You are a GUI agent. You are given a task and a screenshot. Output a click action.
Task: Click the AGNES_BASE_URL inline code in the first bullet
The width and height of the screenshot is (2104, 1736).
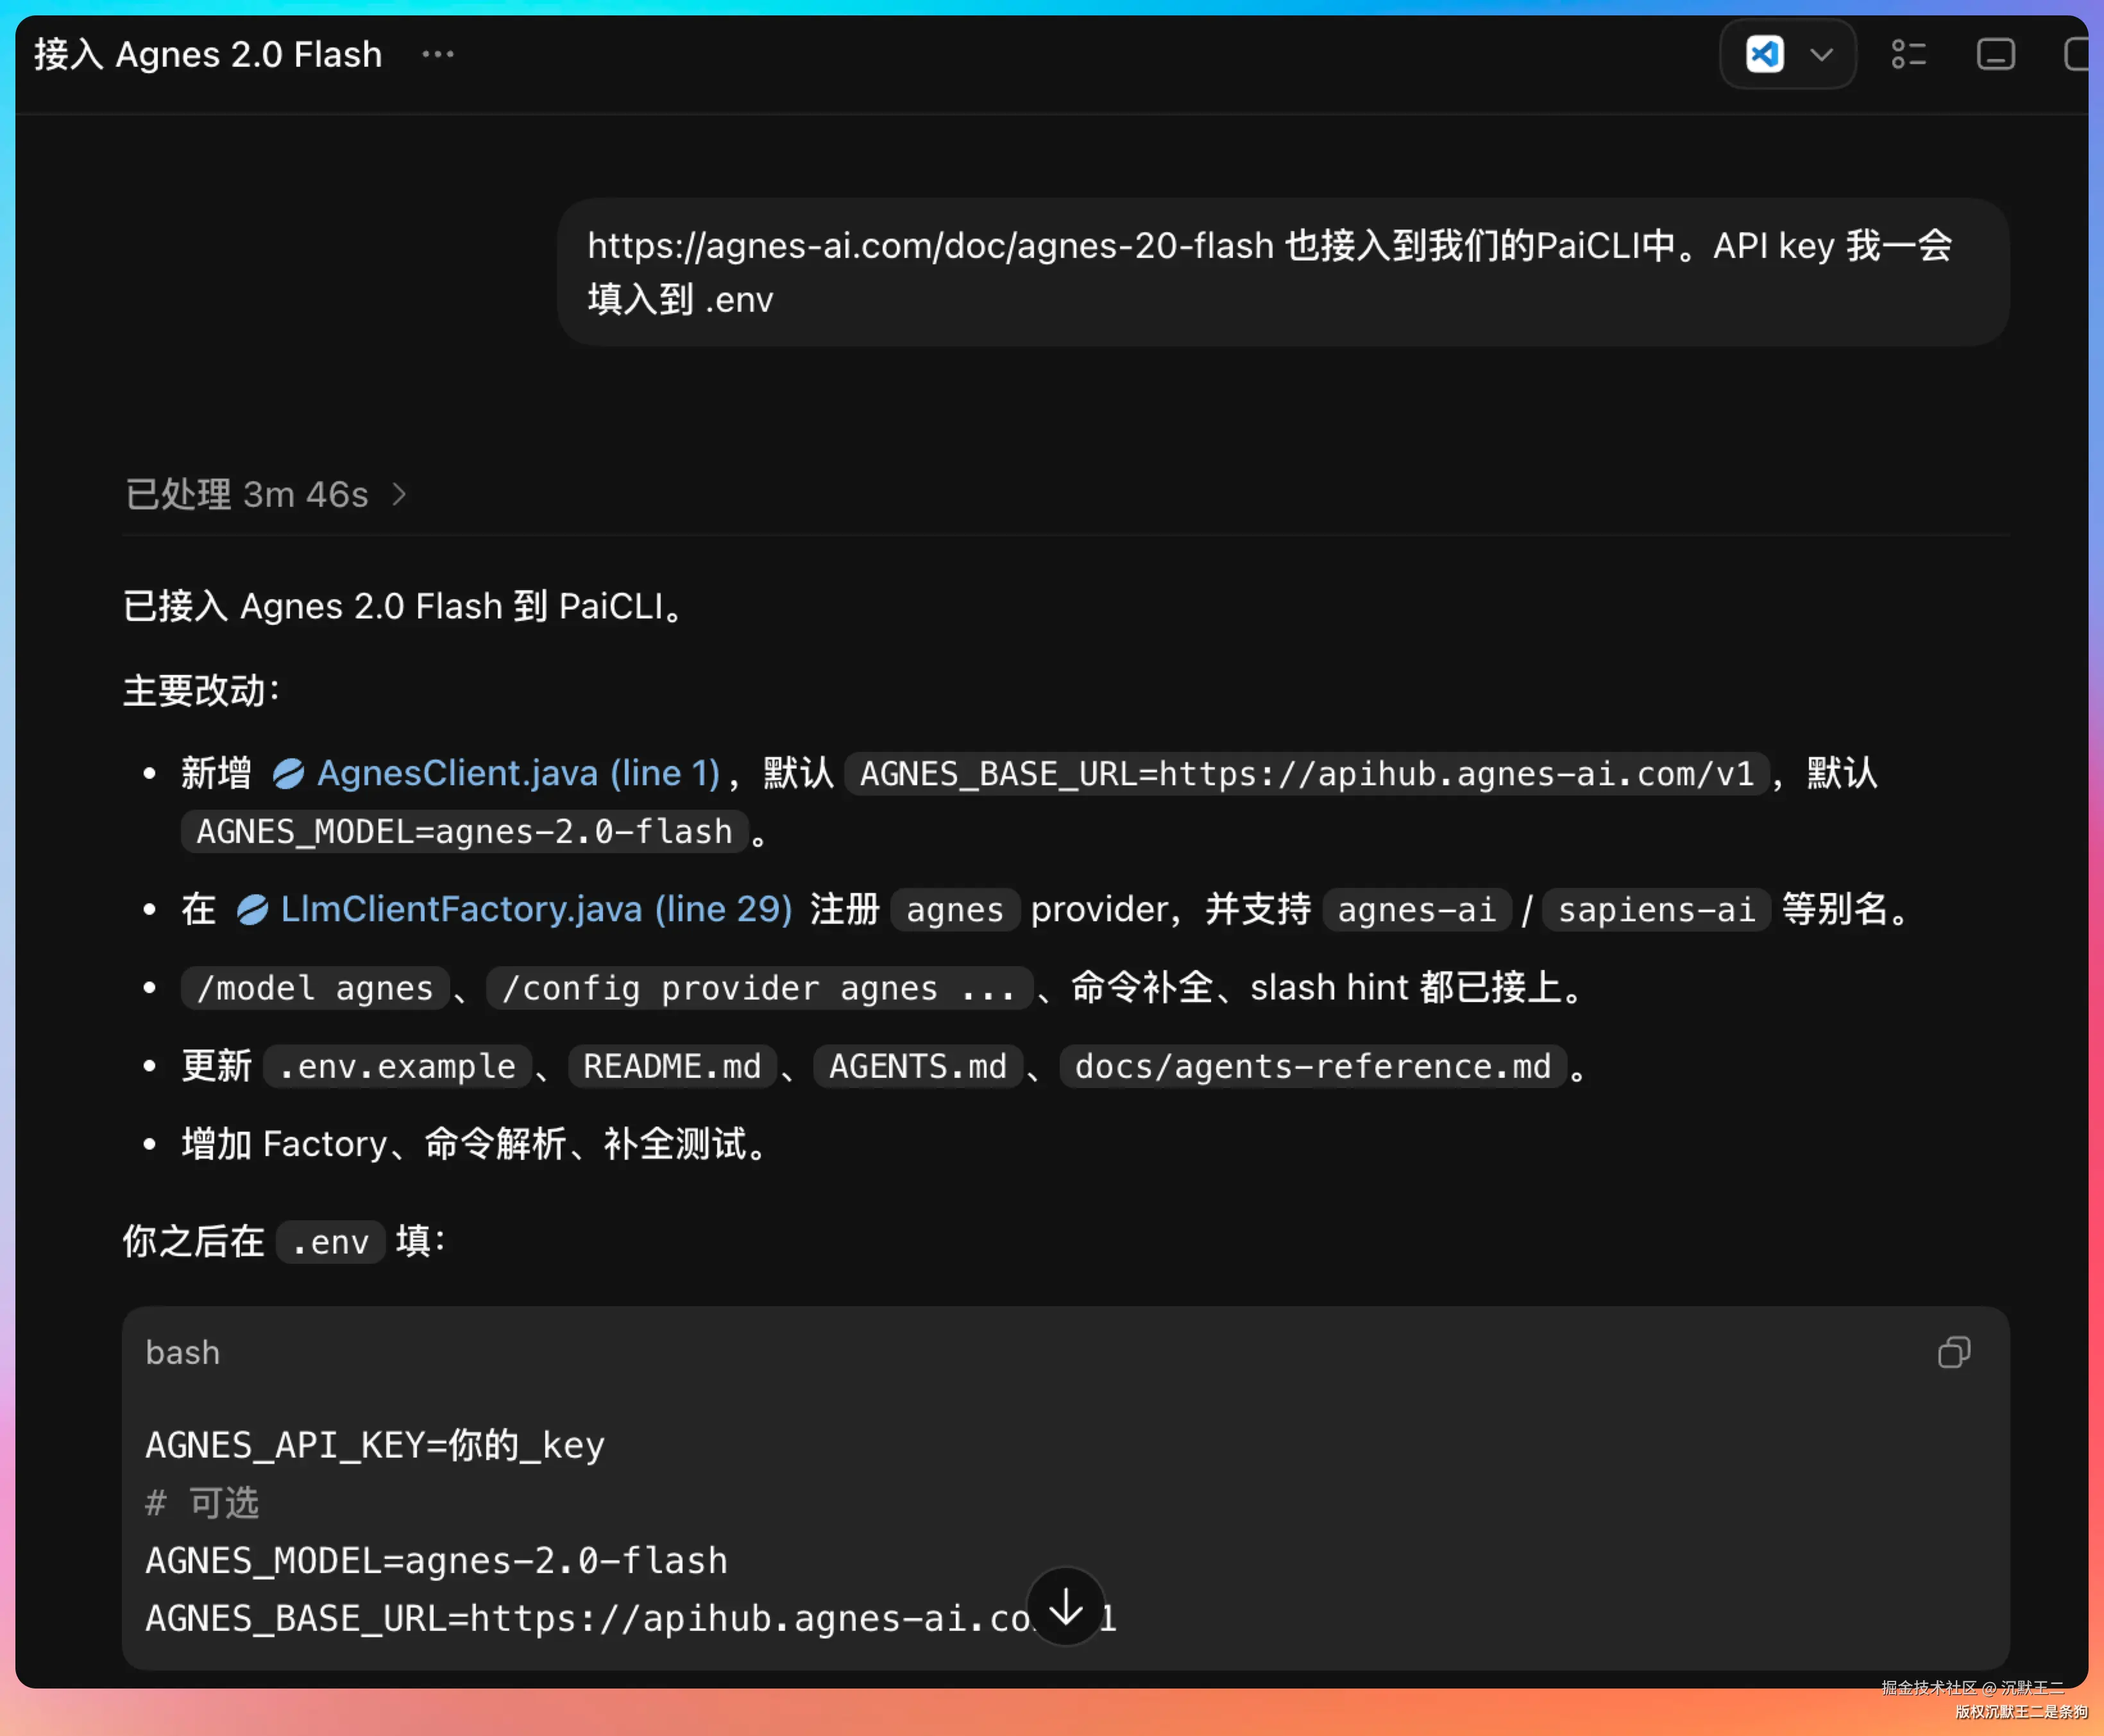pyautogui.click(x=1307, y=774)
